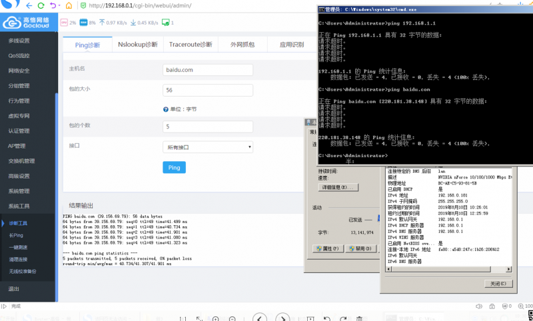
Task: Open 行为管理 in the sidebar
Action: (x=19, y=101)
